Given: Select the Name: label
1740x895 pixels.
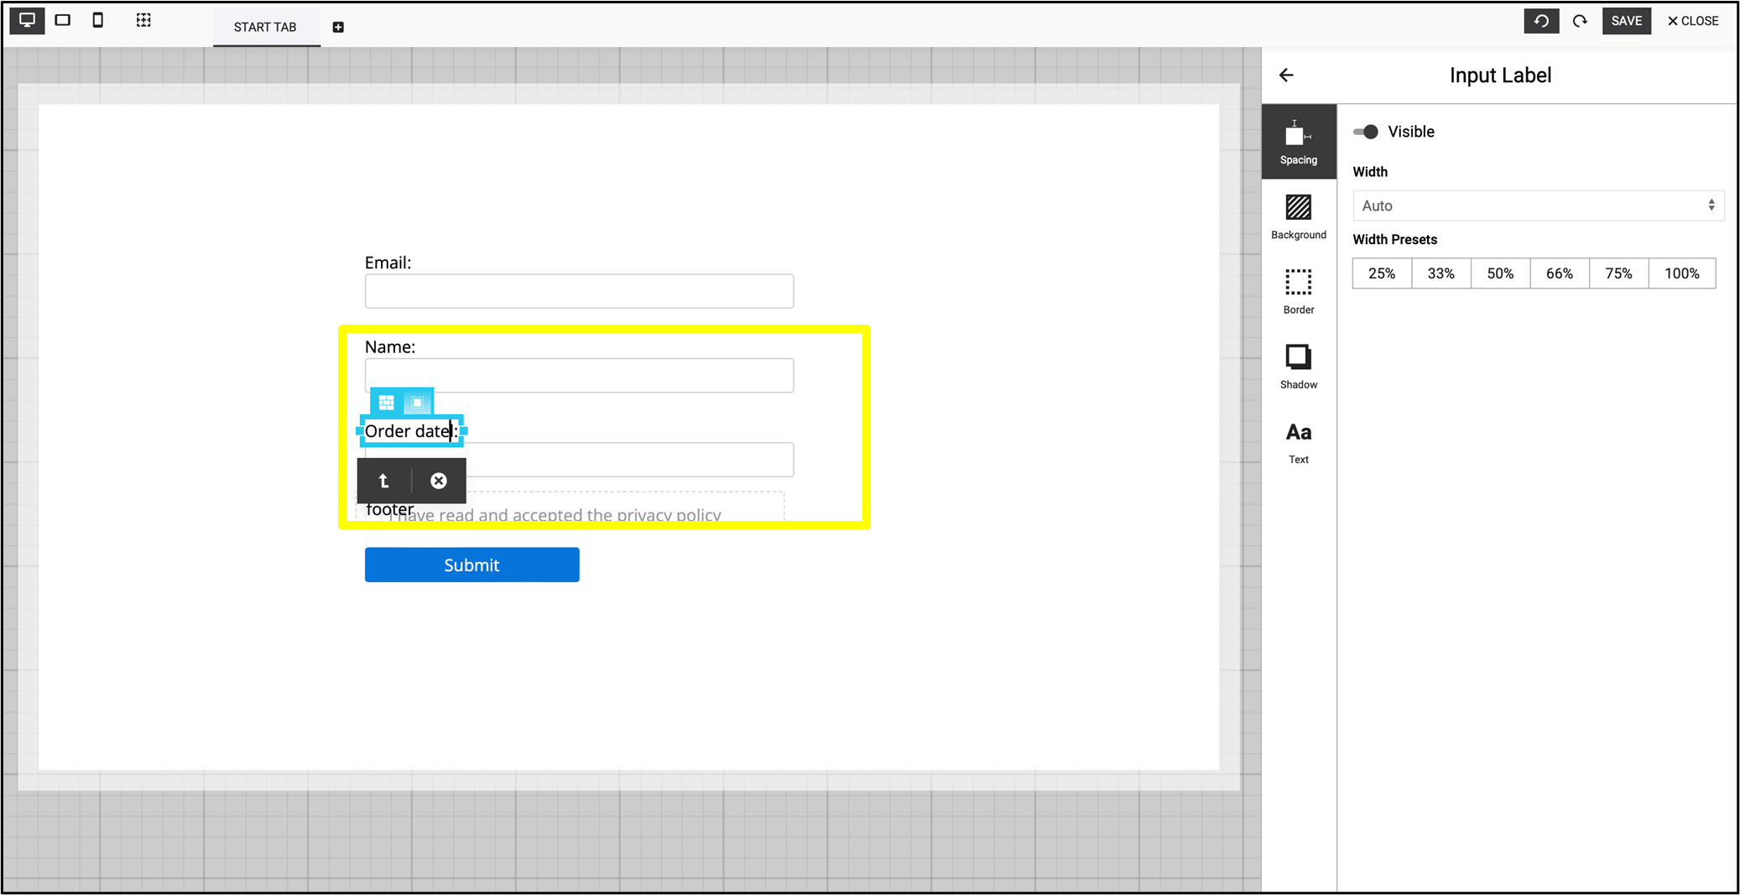Looking at the screenshot, I should coord(390,346).
